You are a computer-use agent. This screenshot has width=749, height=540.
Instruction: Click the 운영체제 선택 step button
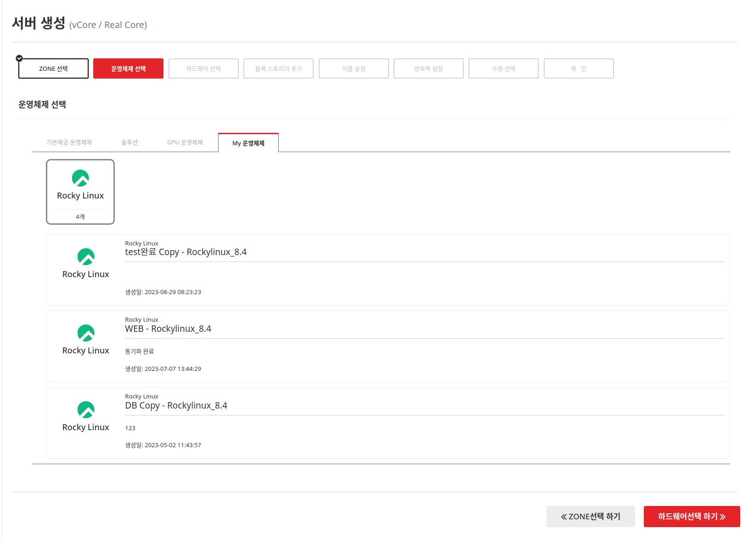pos(128,68)
